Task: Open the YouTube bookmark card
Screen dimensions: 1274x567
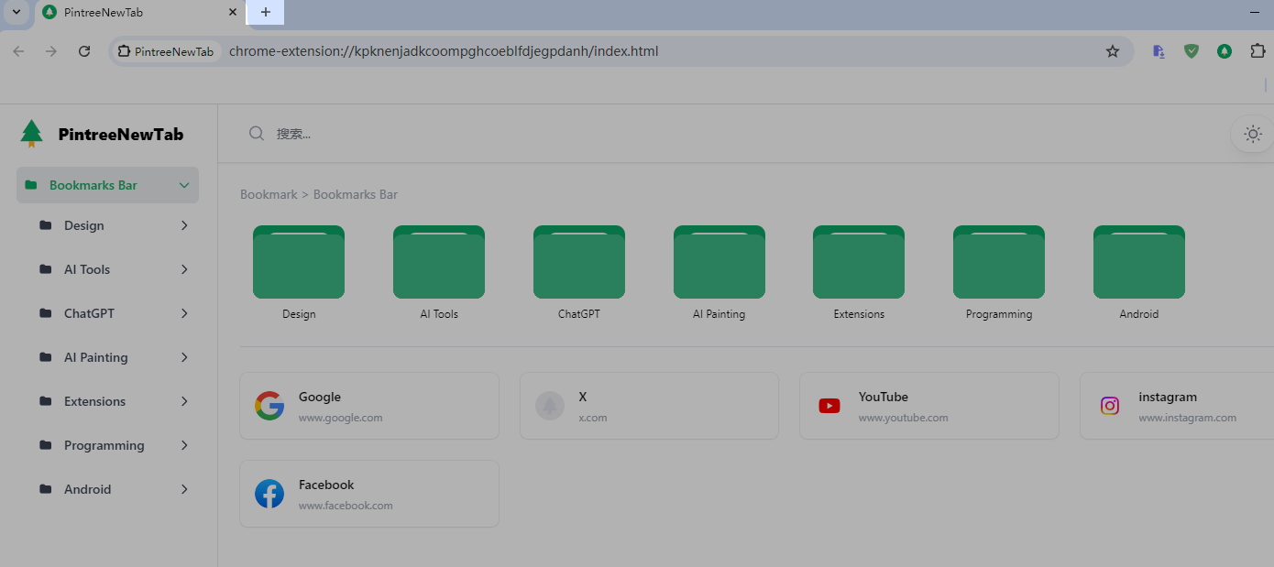Action: 928,406
